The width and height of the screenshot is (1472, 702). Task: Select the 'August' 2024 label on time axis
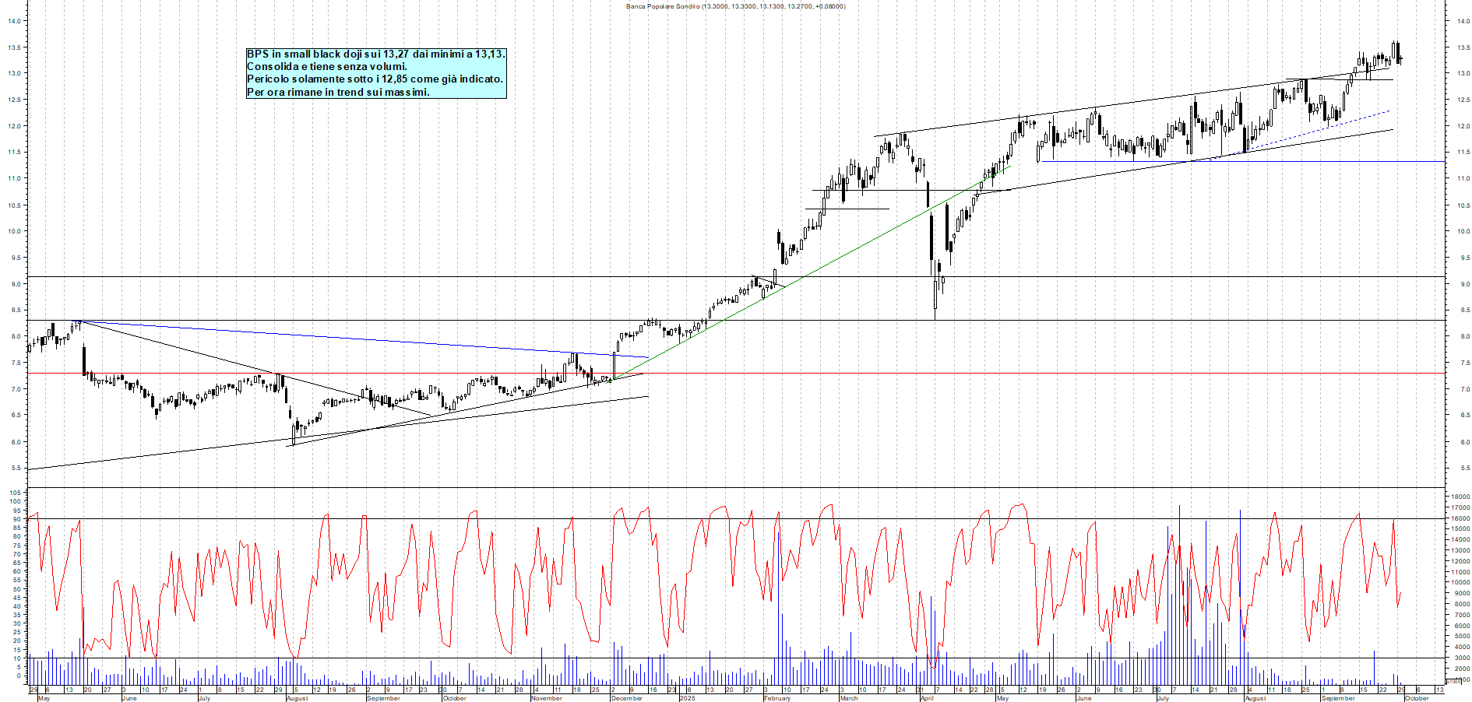point(297,698)
